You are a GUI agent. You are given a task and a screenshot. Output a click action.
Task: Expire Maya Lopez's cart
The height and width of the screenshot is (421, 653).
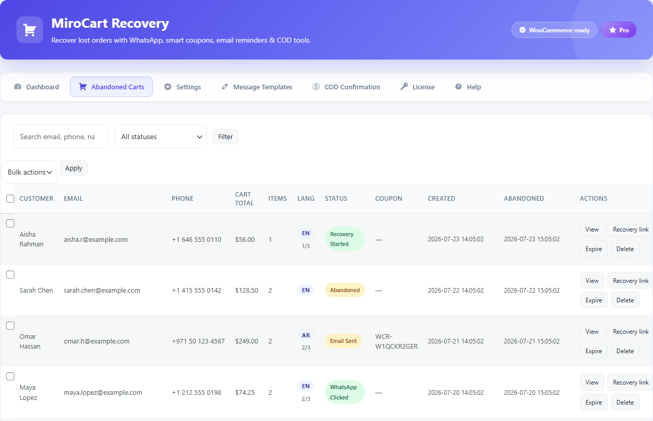tap(593, 403)
